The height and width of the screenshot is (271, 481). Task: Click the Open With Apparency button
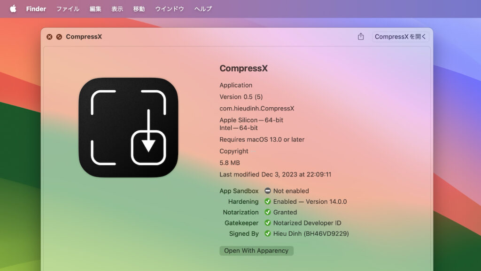[x=256, y=251]
